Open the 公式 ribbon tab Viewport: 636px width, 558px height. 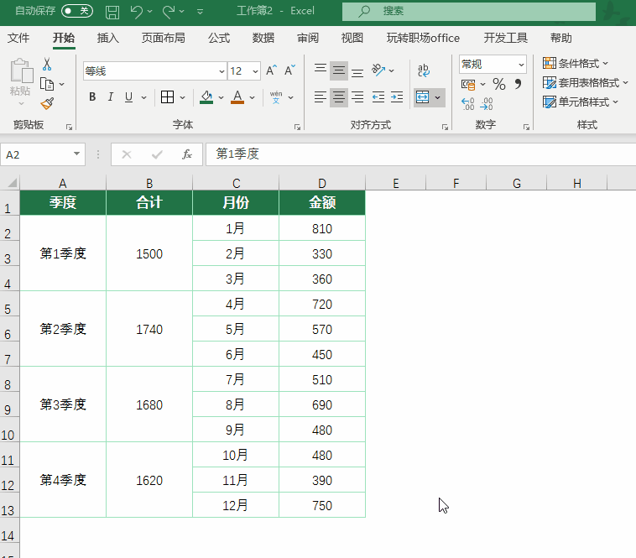coord(219,38)
